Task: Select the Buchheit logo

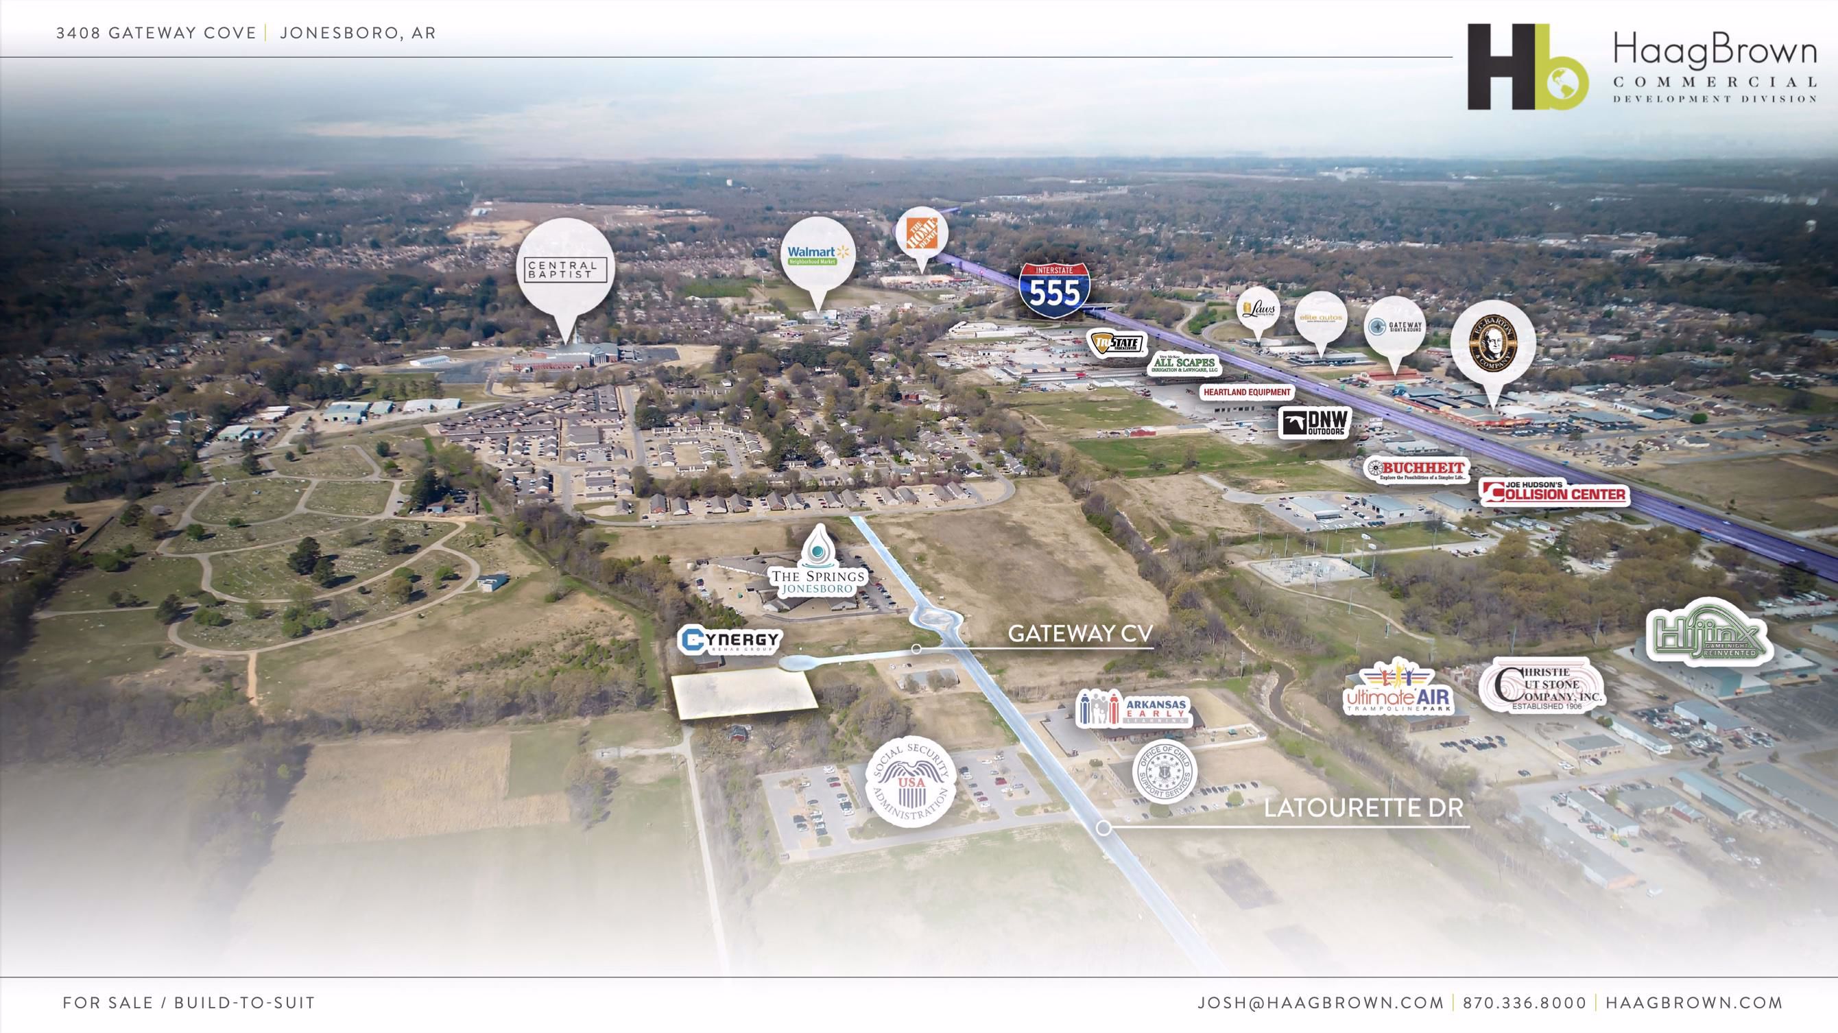Action: coord(1416,469)
